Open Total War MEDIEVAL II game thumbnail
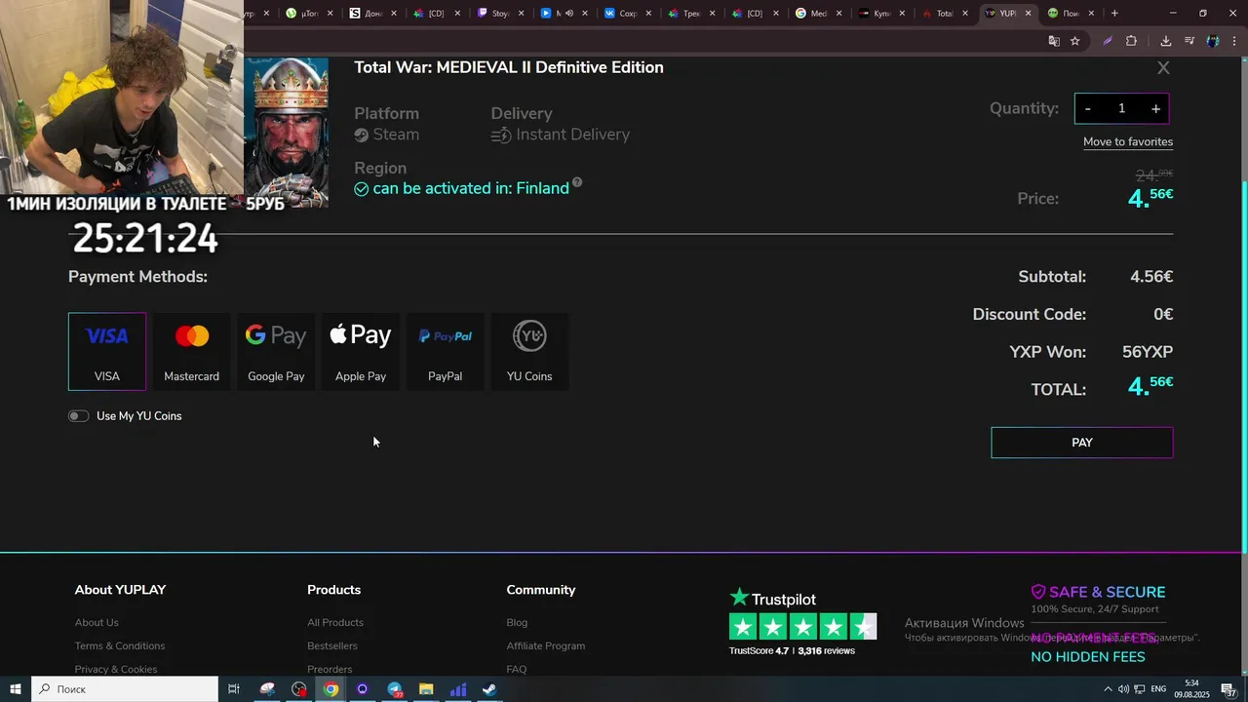Viewport: 1248px width, 702px height. (287, 133)
